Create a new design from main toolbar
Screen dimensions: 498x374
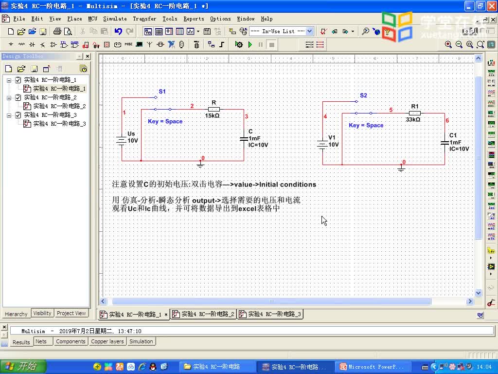11,32
